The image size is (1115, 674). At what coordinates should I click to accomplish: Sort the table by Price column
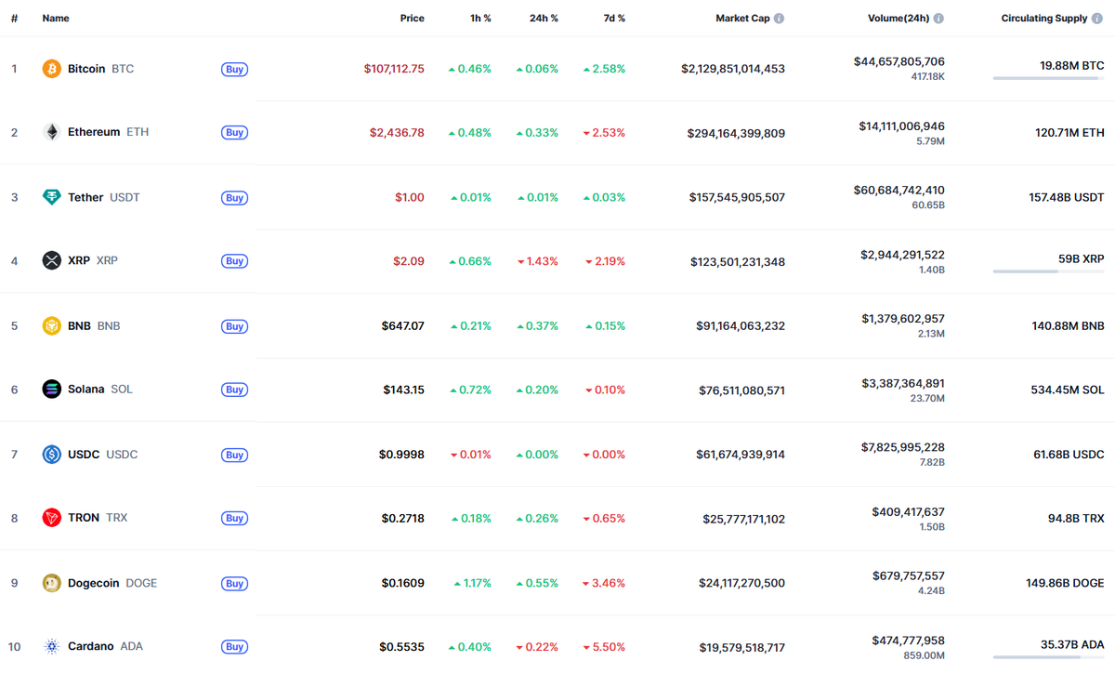click(x=412, y=17)
